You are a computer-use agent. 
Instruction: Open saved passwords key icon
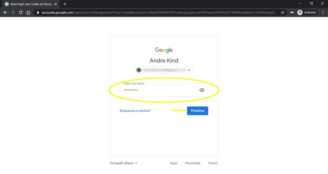click(x=292, y=12)
